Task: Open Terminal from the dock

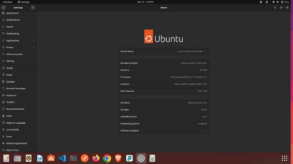Action: pyautogui.click(x=74, y=158)
